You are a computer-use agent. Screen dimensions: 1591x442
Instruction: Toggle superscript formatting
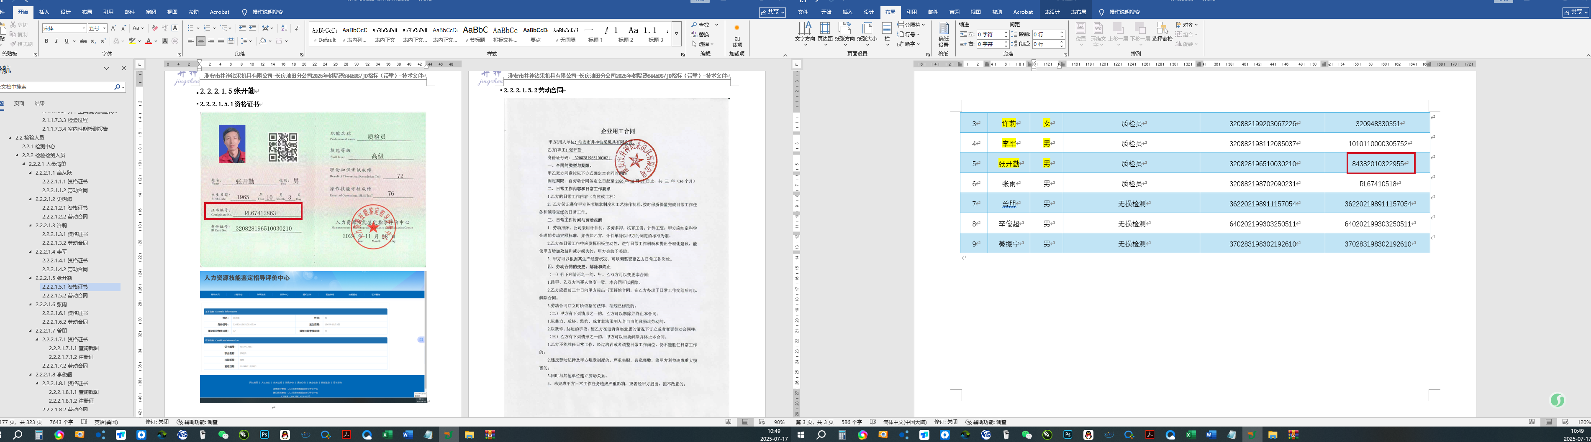click(103, 41)
